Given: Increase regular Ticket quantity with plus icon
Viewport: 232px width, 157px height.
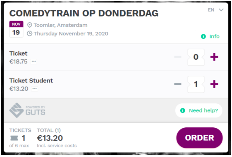Looking at the screenshot, I should pos(214,57).
